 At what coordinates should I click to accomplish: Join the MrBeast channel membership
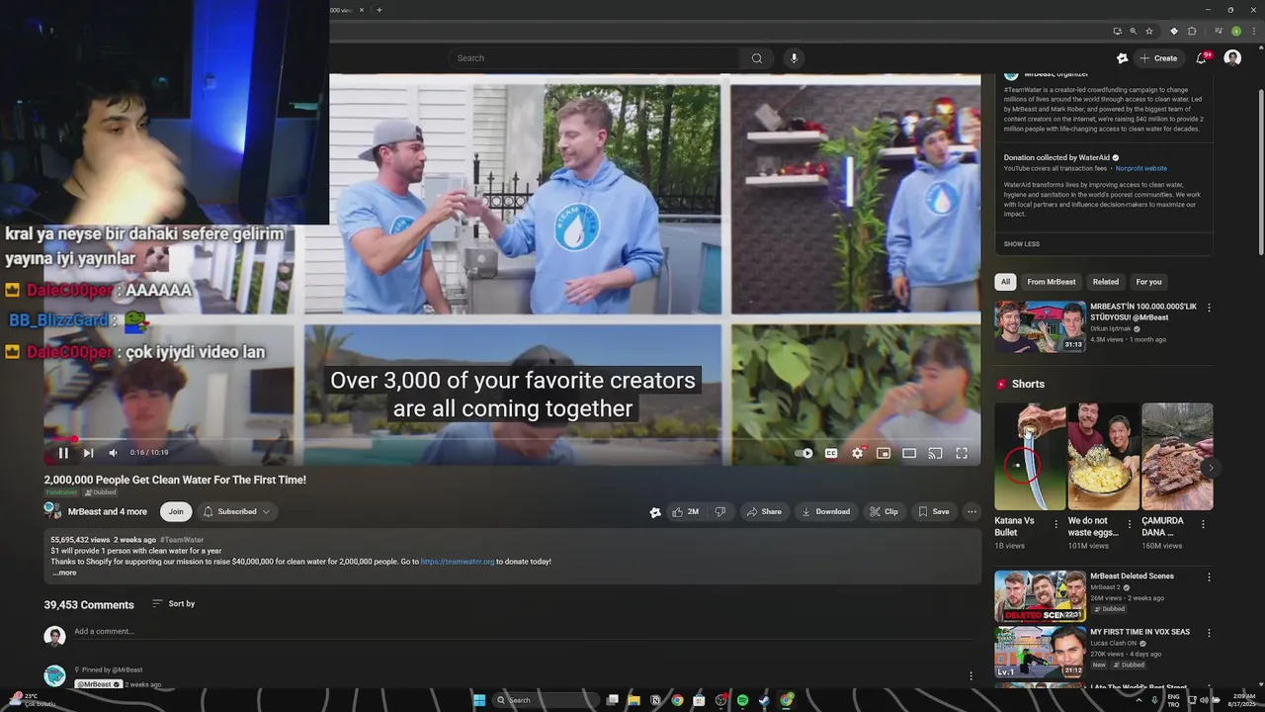(176, 511)
